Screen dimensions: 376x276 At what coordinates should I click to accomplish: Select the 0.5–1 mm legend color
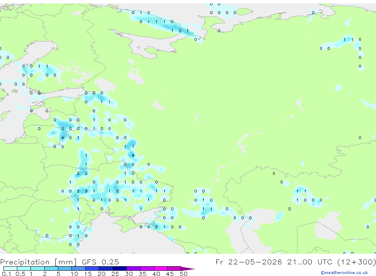tap(24, 268)
